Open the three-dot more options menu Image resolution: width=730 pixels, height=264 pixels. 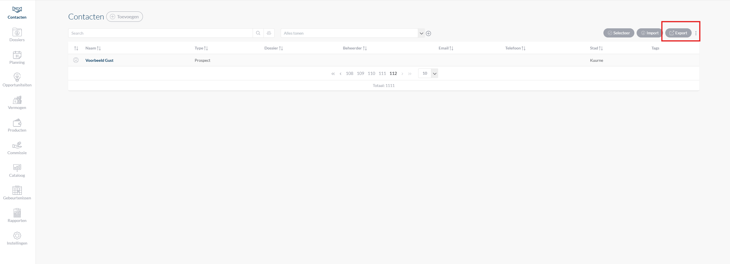pyautogui.click(x=696, y=33)
